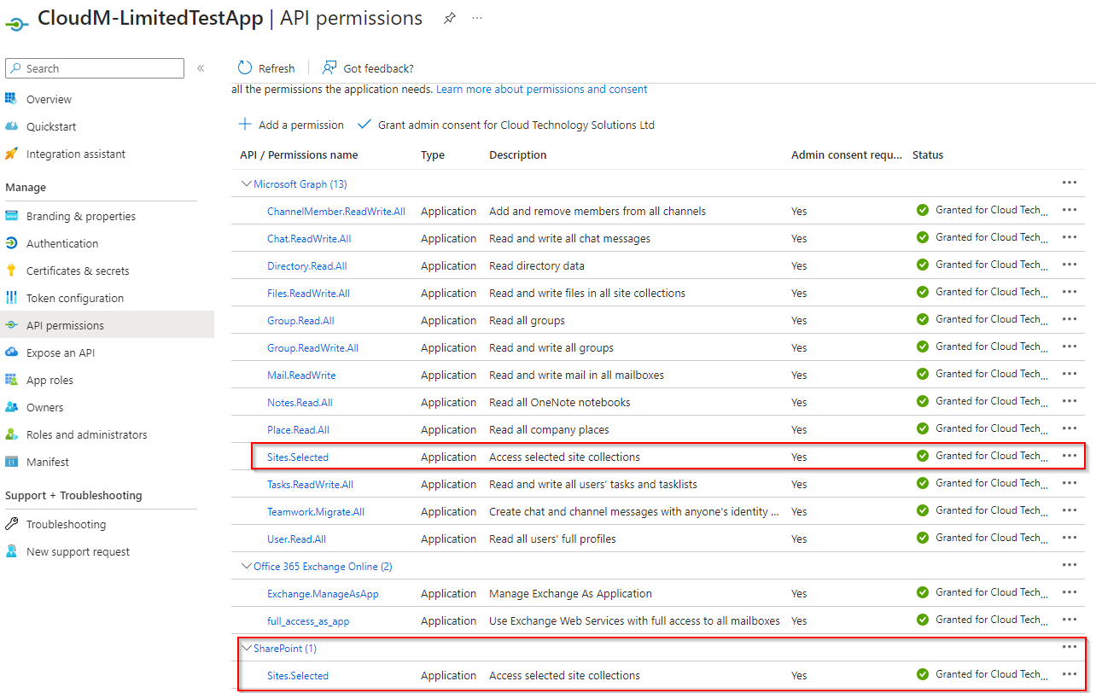The height and width of the screenshot is (693, 1096).
Task: Click the Quickstart cloud icon
Action: click(11, 126)
